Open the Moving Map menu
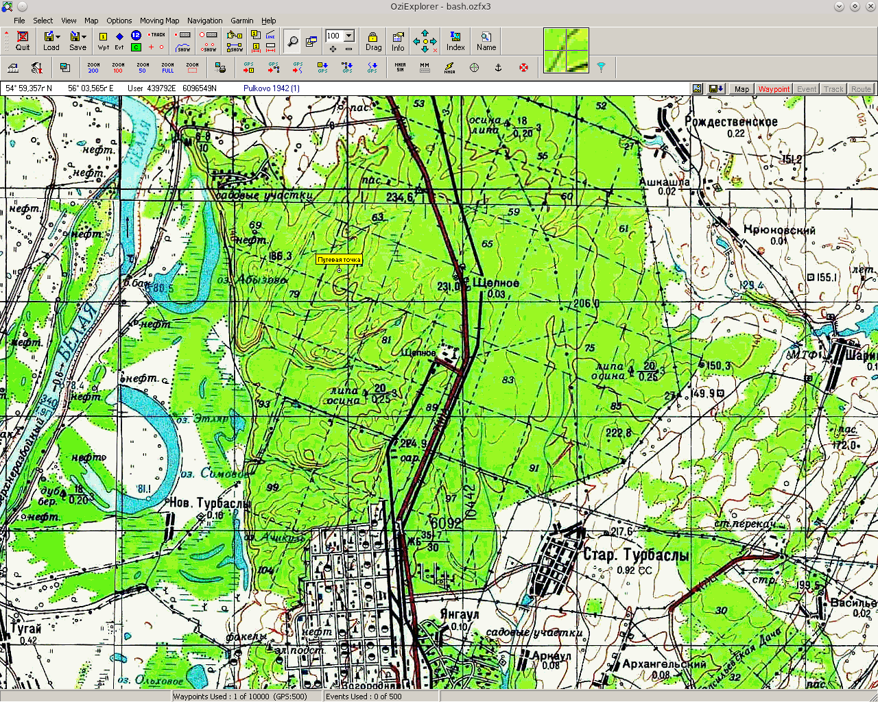This screenshot has width=878, height=702. (159, 21)
